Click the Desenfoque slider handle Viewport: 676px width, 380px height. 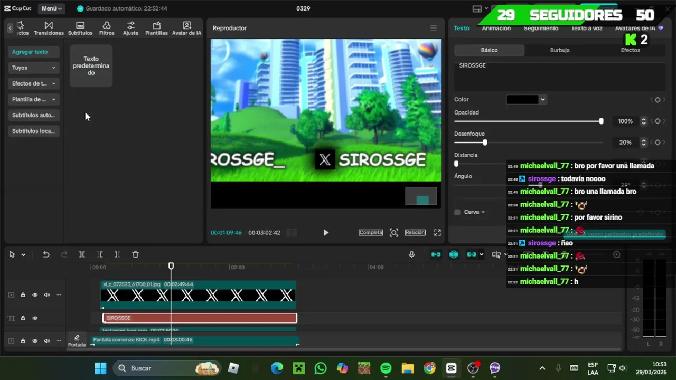(485, 142)
